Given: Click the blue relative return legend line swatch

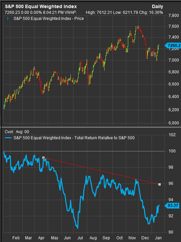Looking at the screenshot, I should 8,138.
